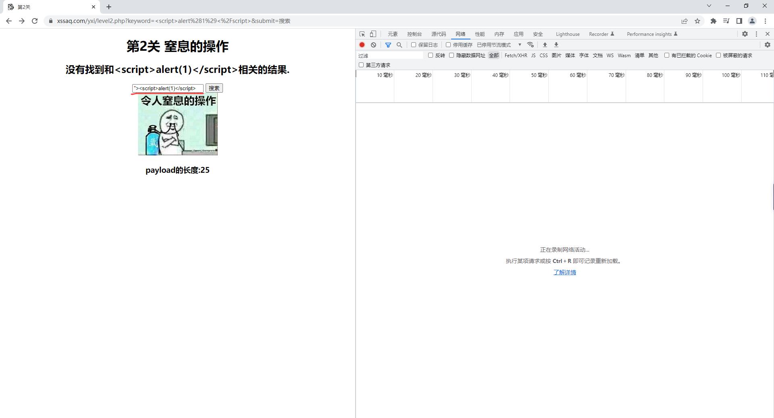774x418 pixels.
Task: Filter requests by JS
Action: point(533,55)
